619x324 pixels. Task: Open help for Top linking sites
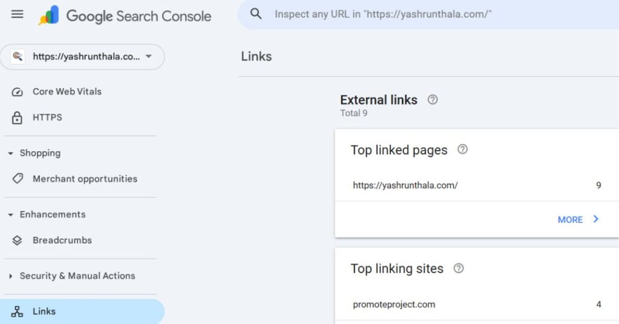[x=459, y=268]
